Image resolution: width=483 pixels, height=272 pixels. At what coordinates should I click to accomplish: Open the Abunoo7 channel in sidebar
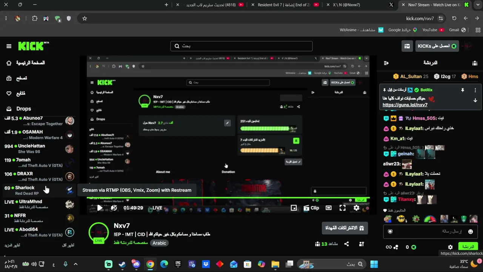coord(39,121)
